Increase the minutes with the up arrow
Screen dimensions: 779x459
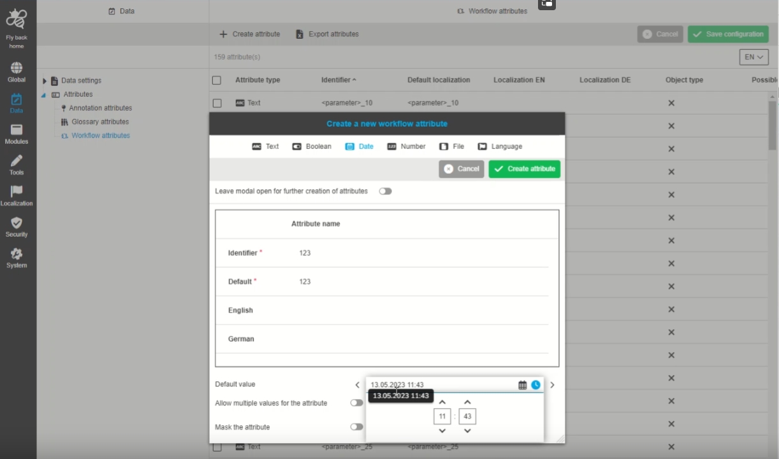(467, 402)
